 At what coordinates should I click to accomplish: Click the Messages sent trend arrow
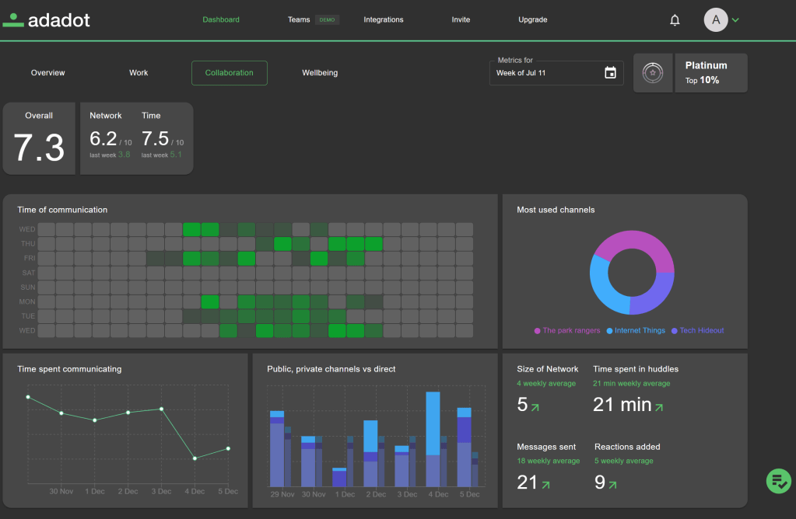pos(545,485)
